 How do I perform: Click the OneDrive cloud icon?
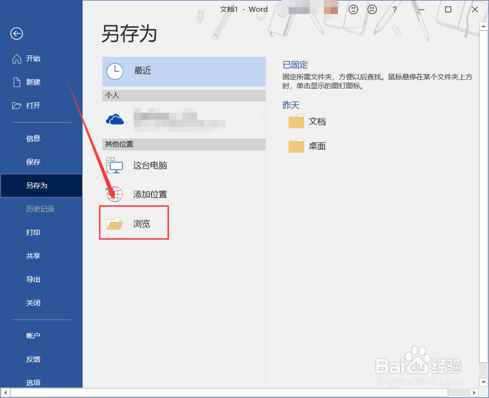(115, 119)
